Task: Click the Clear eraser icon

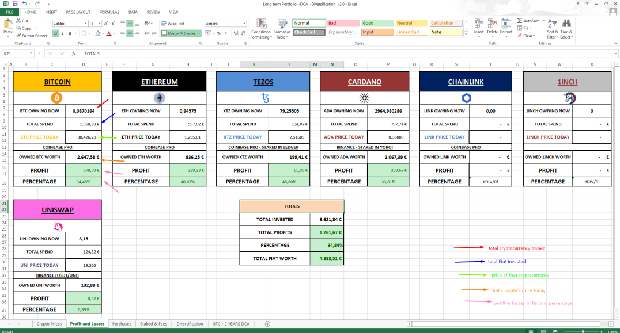Action: pyautogui.click(x=520, y=36)
